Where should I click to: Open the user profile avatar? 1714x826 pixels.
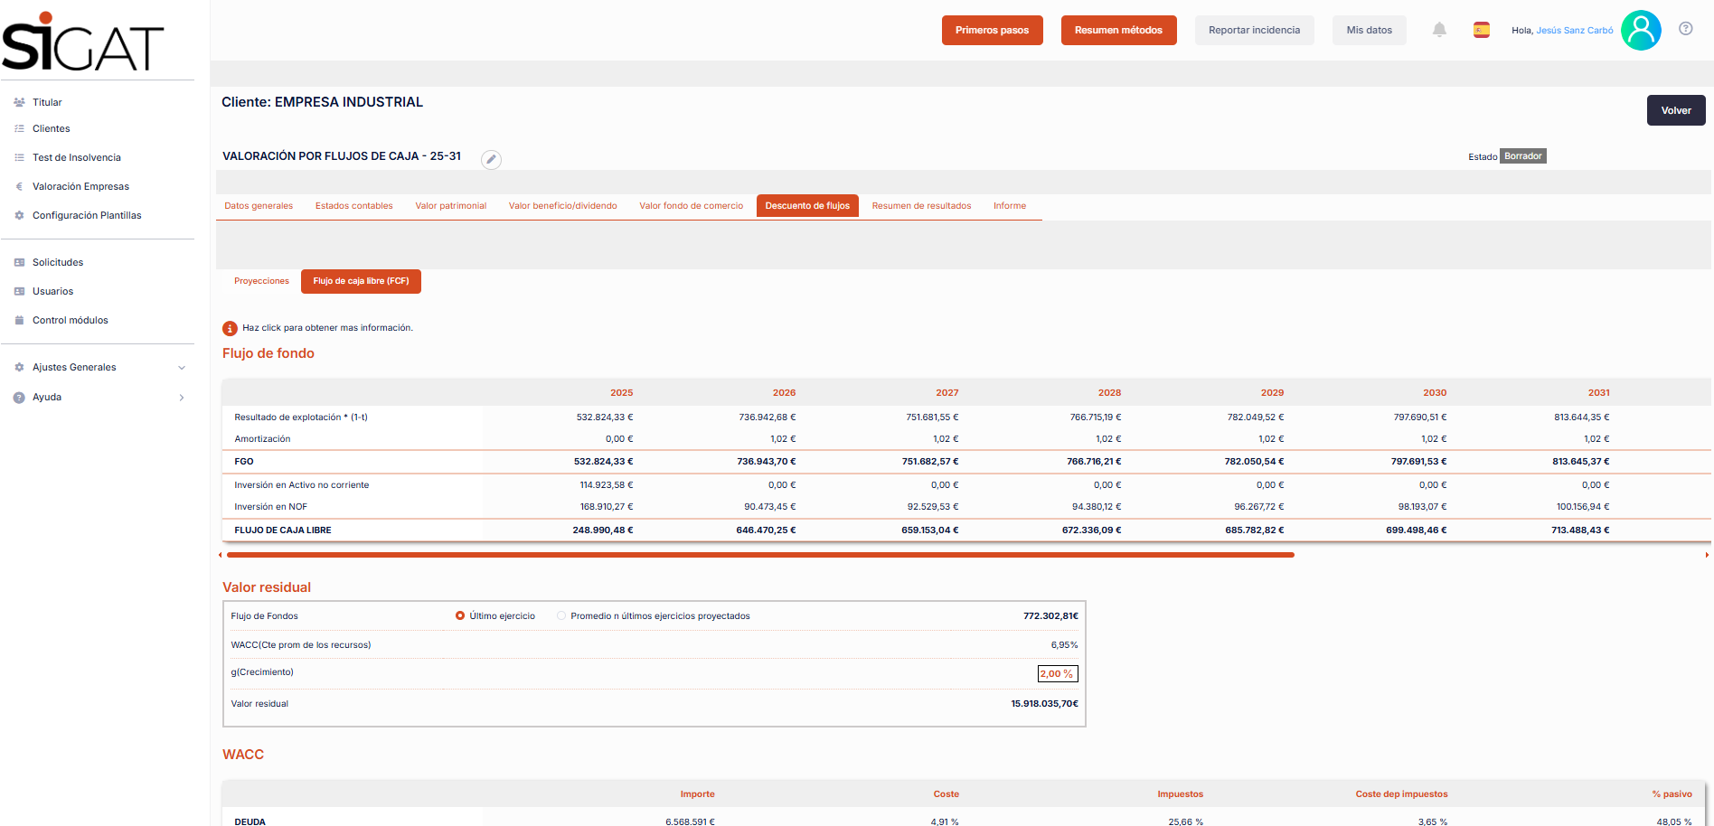point(1641,30)
